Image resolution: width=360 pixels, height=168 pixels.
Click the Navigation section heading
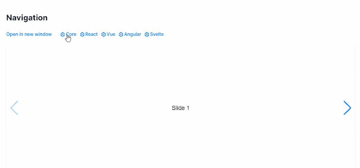(x=27, y=18)
